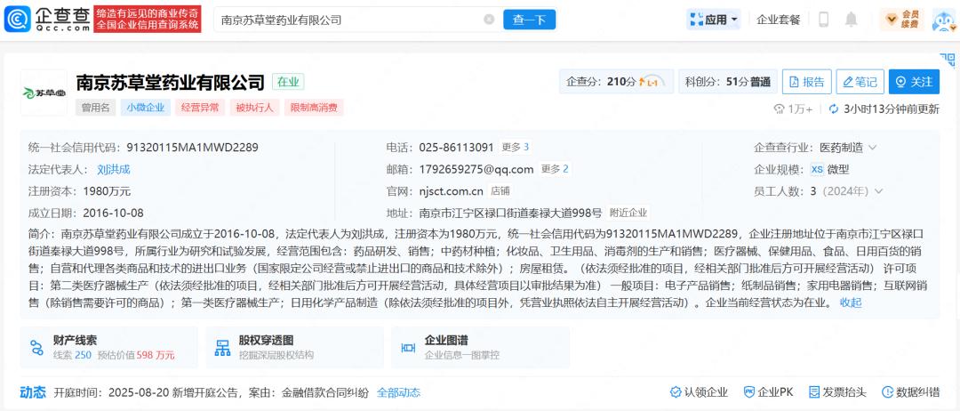Click the 动态 section label
The width and height of the screenshot is (960, 411).
coord(33,392)
